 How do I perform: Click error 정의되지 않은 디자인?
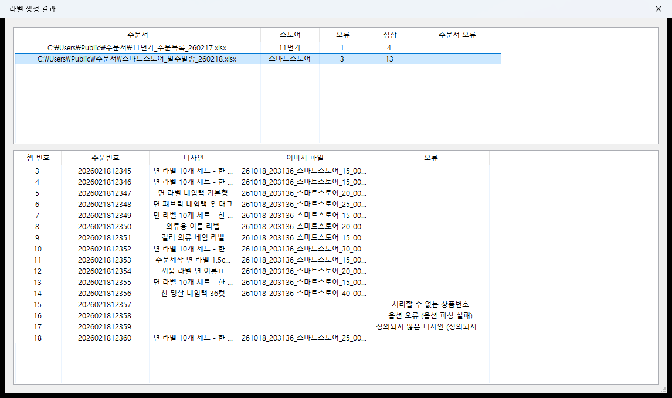(x=430, y=327)
